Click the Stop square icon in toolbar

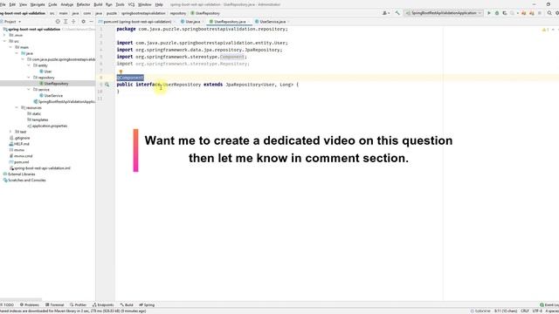[540, 13]
